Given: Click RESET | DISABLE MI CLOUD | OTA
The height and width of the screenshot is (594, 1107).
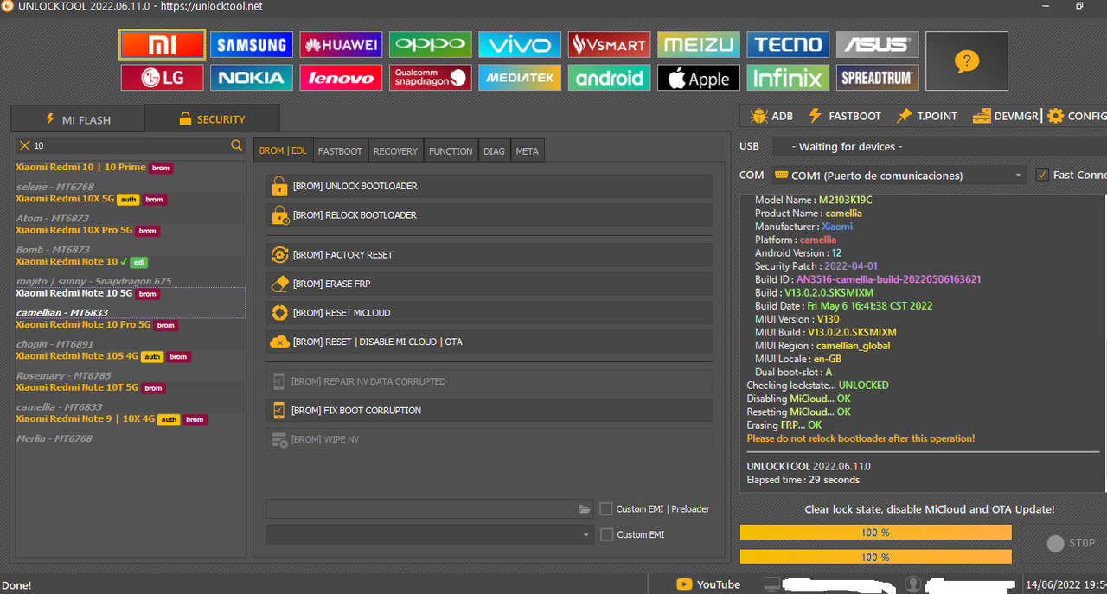Looking at the screenshot, I should (489, 342).
